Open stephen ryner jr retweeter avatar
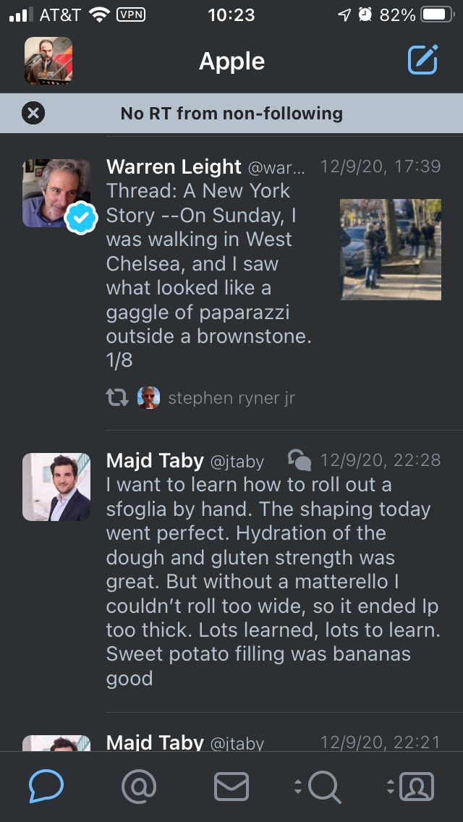This screenshot has height=822, width=463. point(148,397)
